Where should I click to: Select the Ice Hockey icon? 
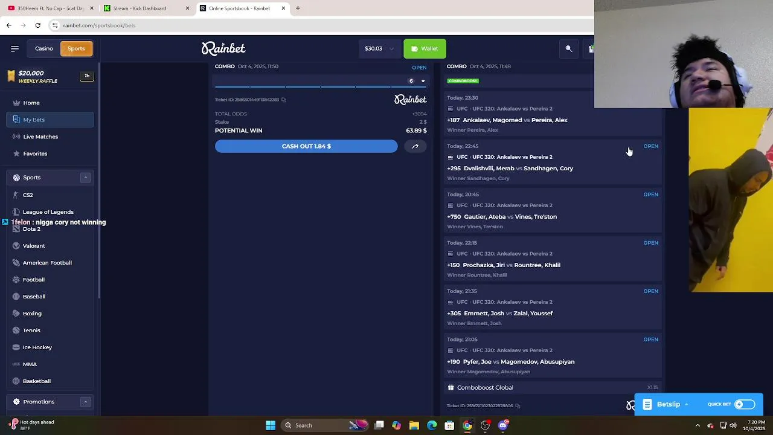point(16,347)
